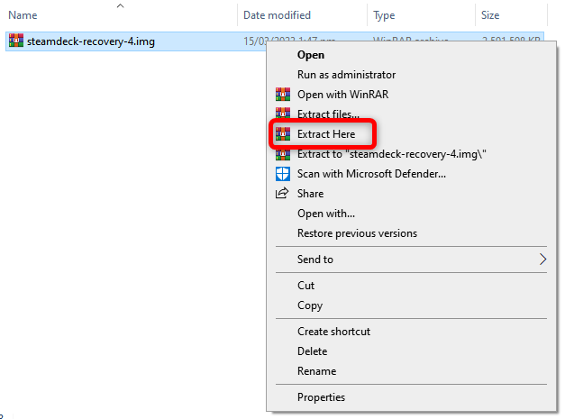Select Restore previous versions
This screenshot has width=565, height=419.
(357, 233)
